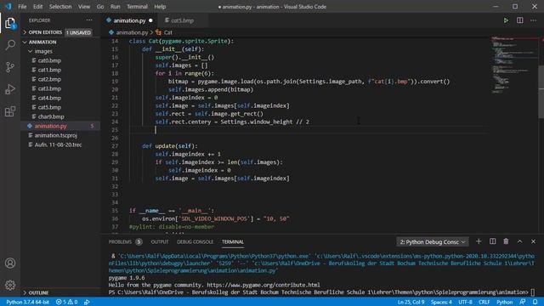Open editor More Actions ellipsis

click(533, 20)
